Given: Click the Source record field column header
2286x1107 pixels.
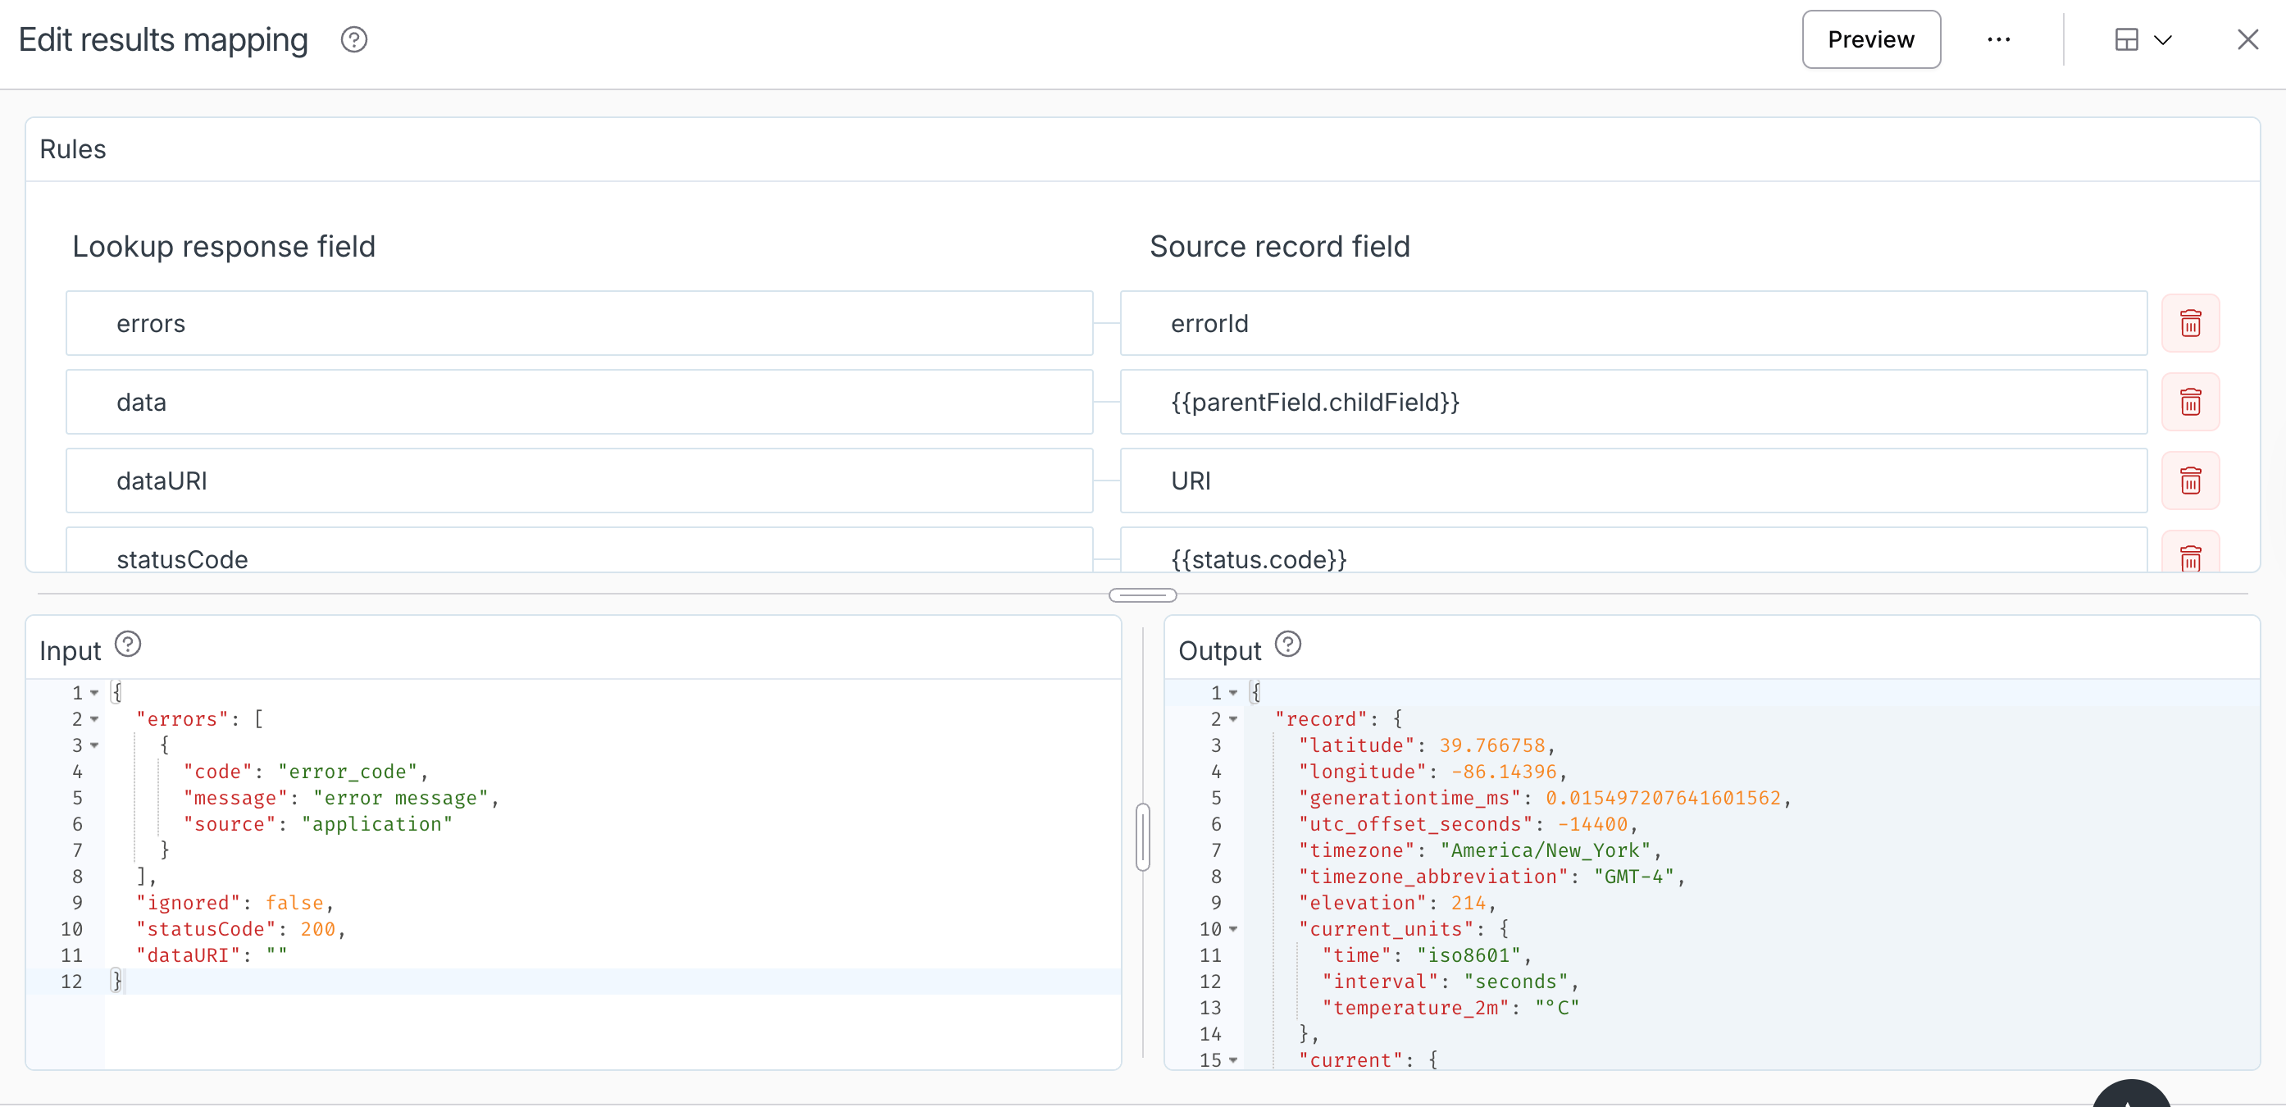Looking at the screenshot, I should 1280,247.
